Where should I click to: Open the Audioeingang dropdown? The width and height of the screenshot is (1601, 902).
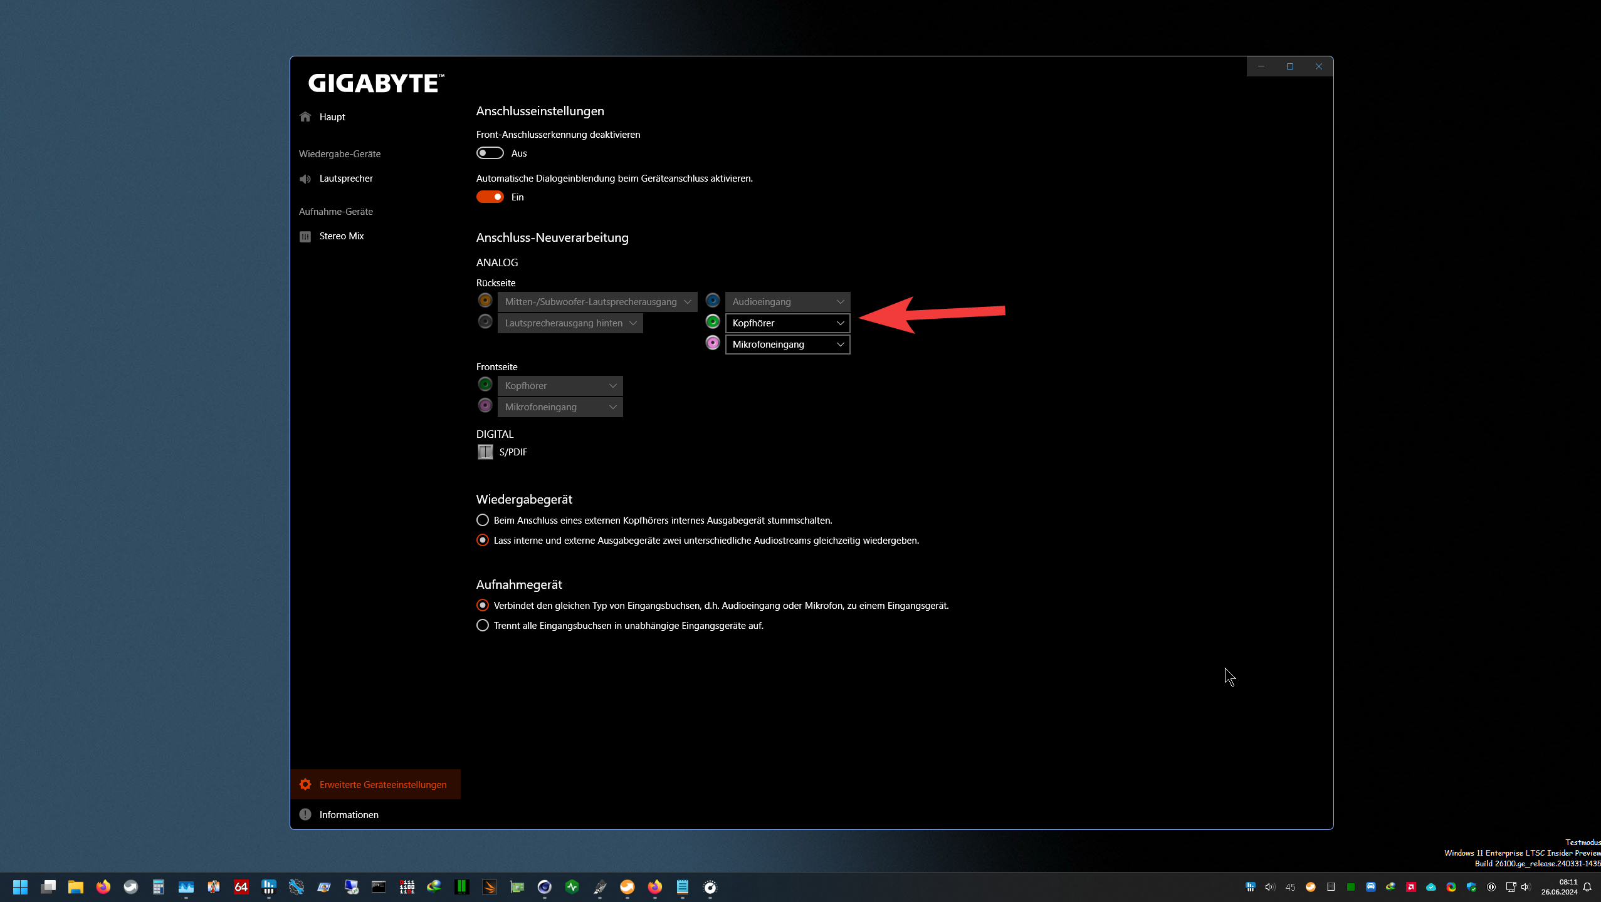[x=787, y=302]
